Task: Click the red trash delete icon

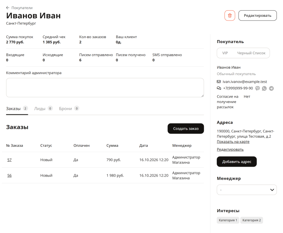Action: coord(229,16)
